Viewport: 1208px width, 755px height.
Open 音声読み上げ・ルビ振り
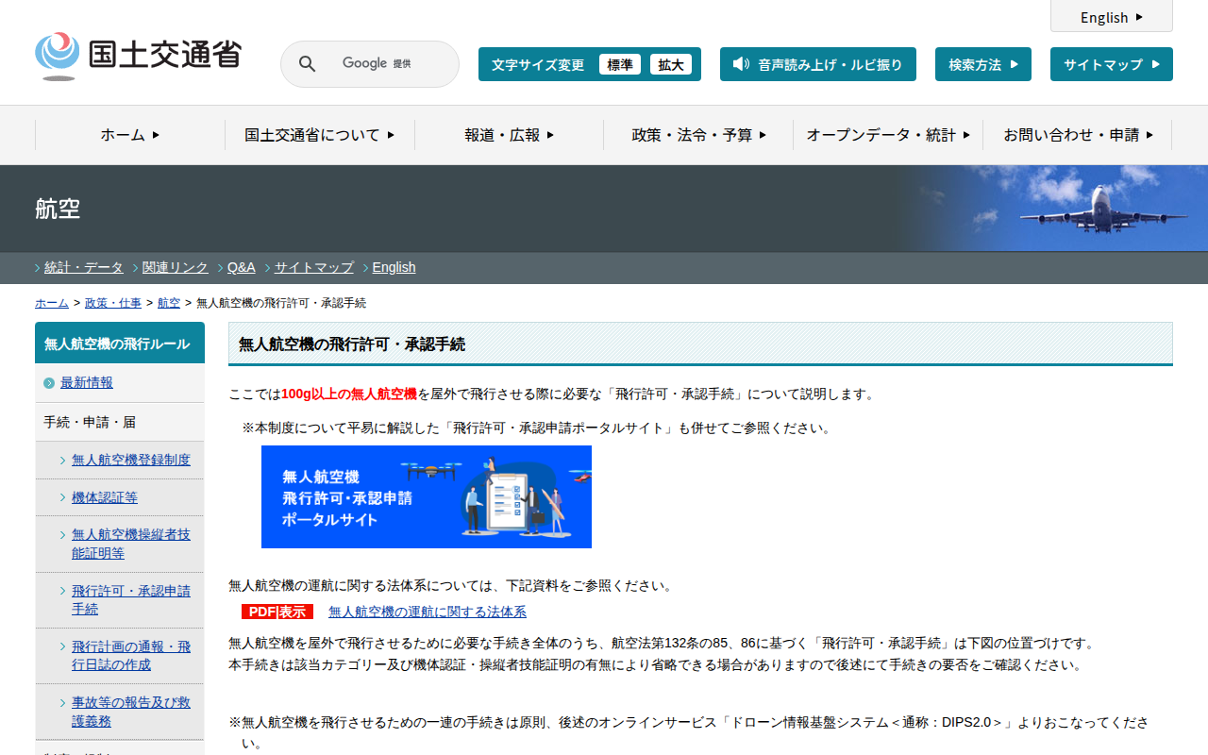pos(818,64)
